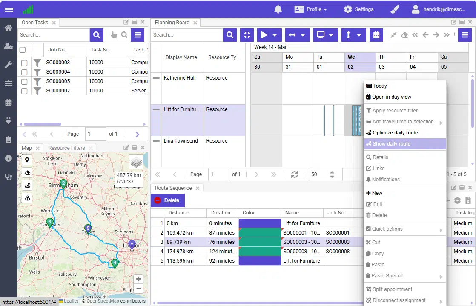Screen dimensions: 476x306
Task: Switch to the Resource Filters tab
Action: pos(69,148)
